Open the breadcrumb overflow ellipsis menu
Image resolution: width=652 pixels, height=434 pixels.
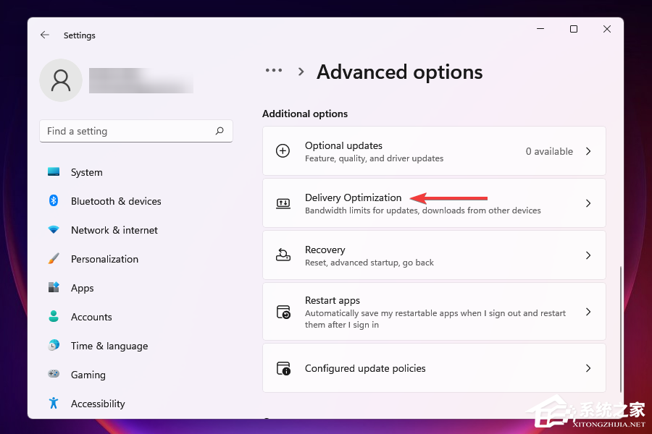point(274,71)
